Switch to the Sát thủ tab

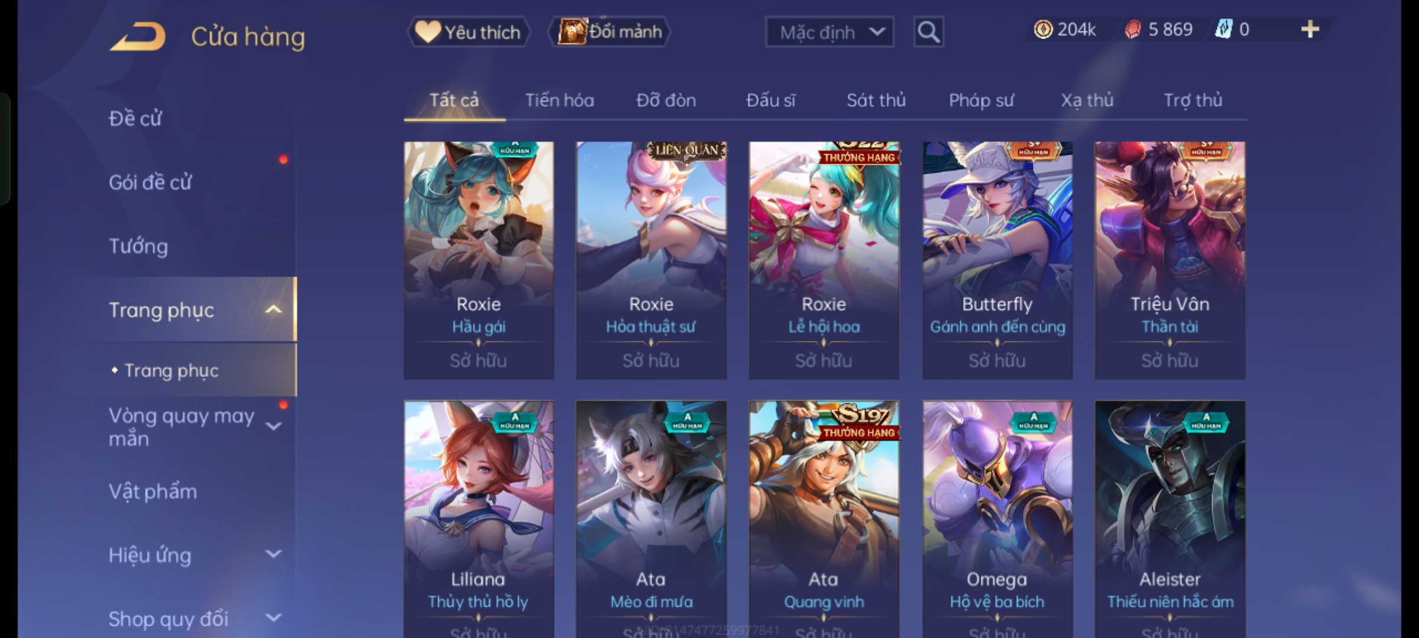[x=876, y=100]
